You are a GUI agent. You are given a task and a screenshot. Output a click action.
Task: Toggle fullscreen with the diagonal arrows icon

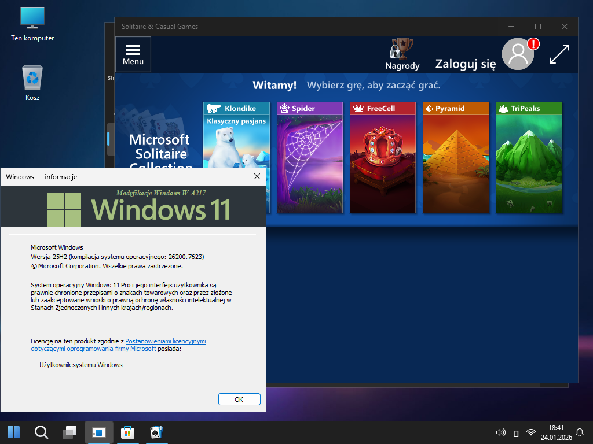pyautogui.click(x=559, y=54)
